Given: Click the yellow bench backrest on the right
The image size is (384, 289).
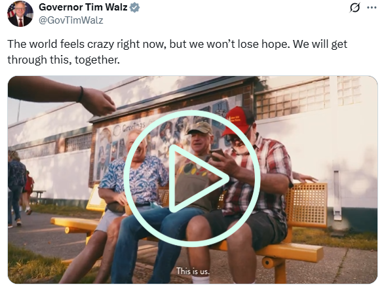Looking at the screenshot, I should pyautogui.click(x=306, y=204).
